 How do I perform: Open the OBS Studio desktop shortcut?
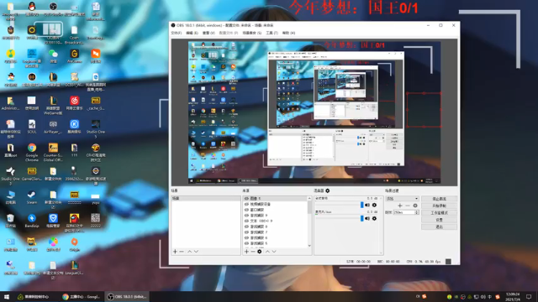(53, 8)
